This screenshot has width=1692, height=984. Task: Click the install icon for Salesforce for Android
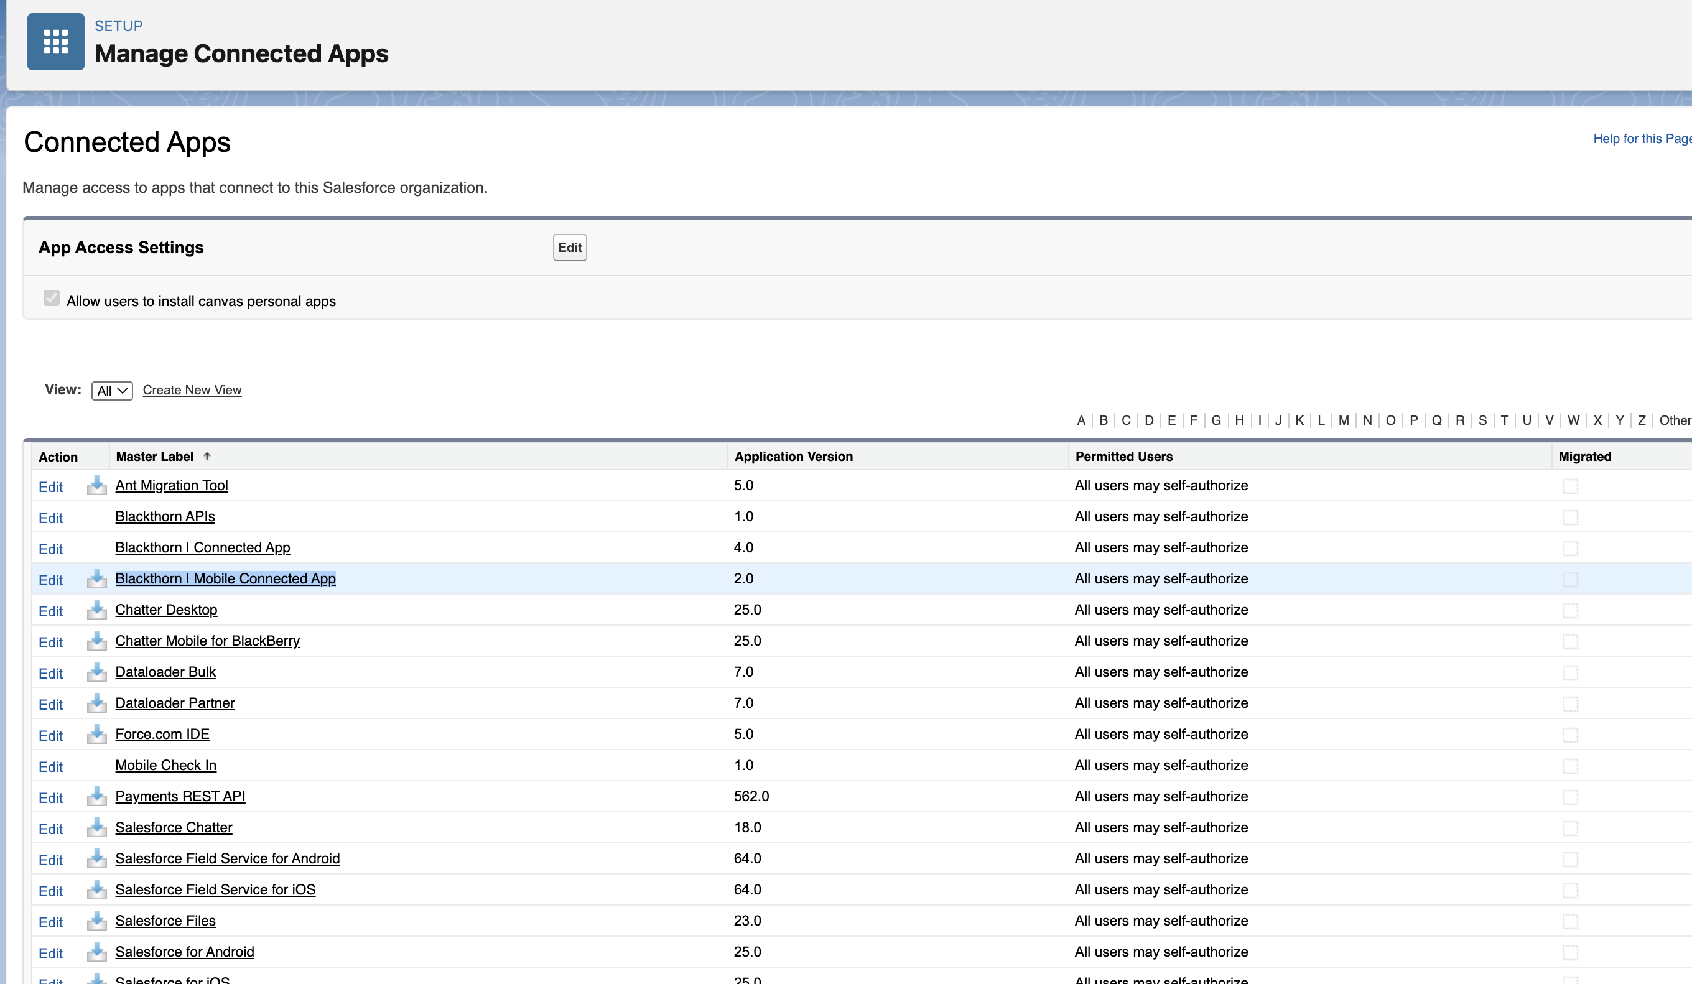[x=96, y=952]
